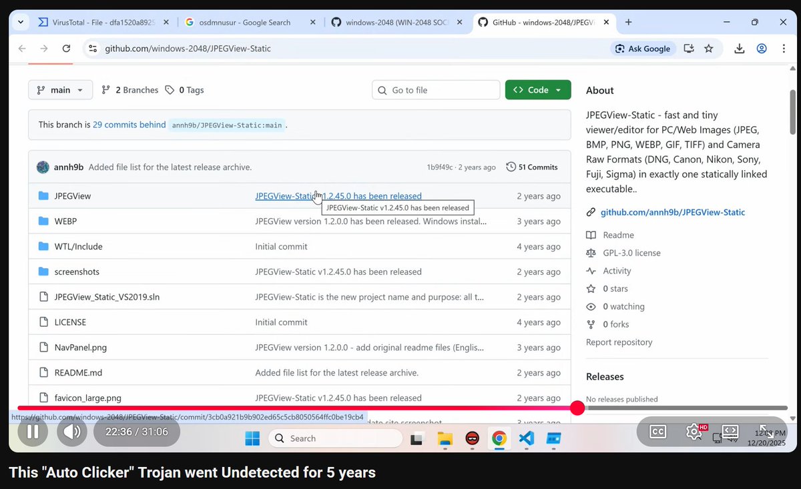Open video settings gear icon
The width and height of the screenshot is (801, 489).
[x=694, y=432]
